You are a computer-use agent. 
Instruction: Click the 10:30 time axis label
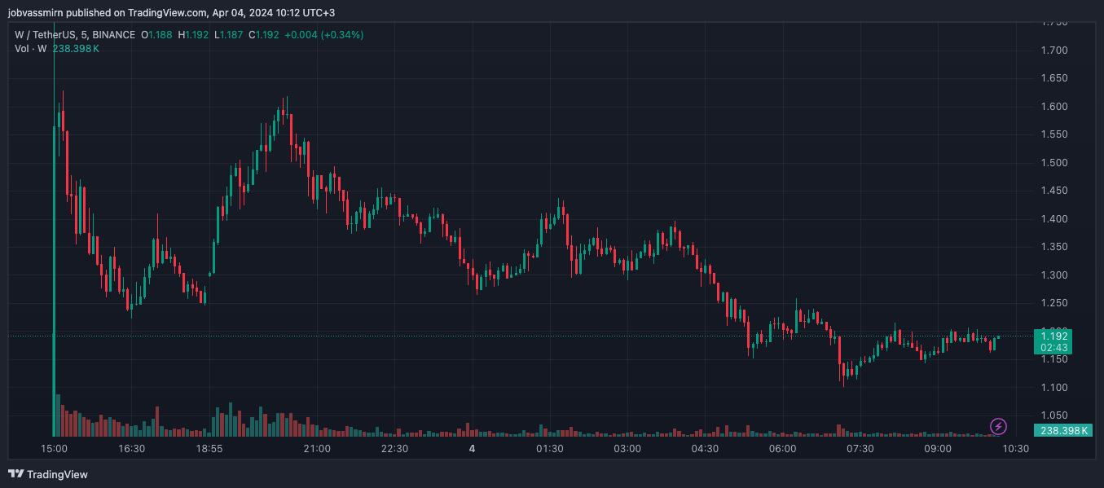point(1016,449)
